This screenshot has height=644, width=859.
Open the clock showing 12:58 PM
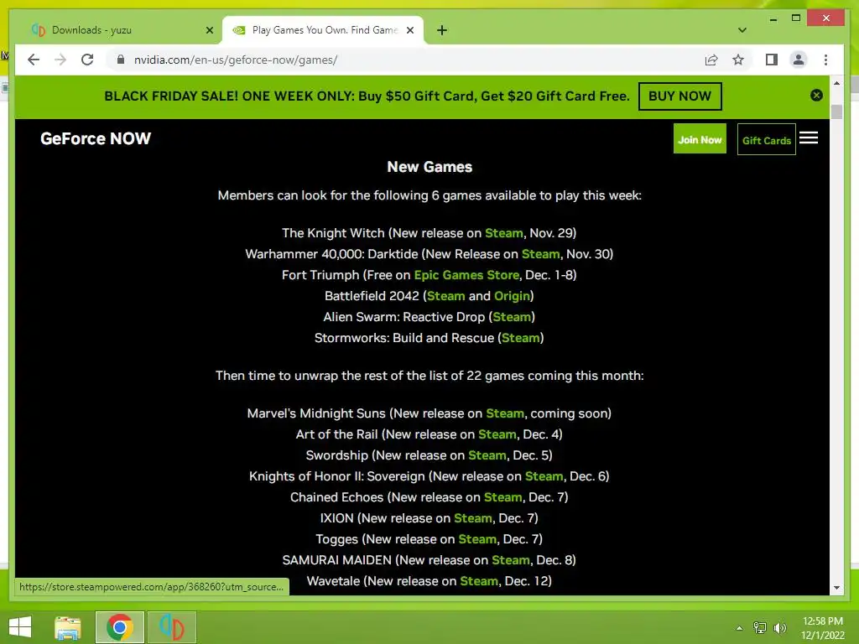(x=823, y=628)
